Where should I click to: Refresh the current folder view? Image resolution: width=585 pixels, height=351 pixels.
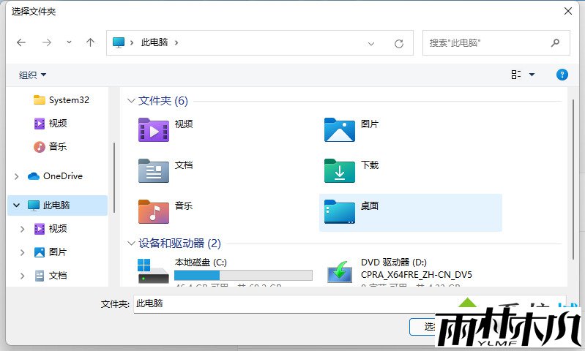[x=399, y=43]
